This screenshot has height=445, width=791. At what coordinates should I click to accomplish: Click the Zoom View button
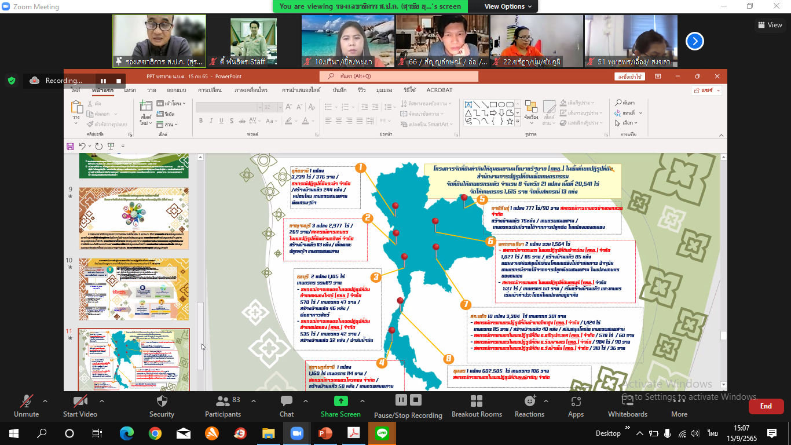tap(770, 25)
